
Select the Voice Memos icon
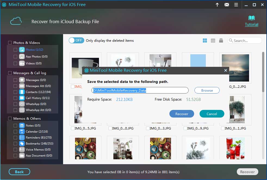click(22, 149)
